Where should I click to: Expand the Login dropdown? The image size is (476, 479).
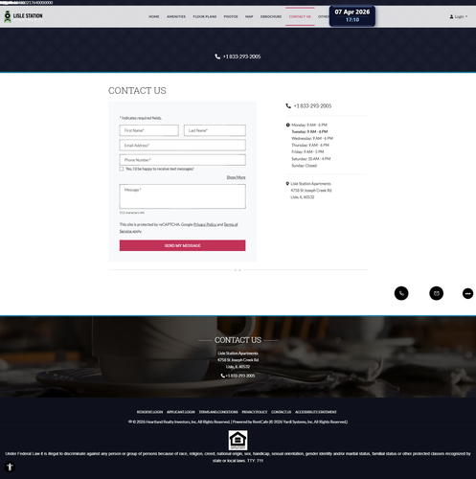coord(459,16)
